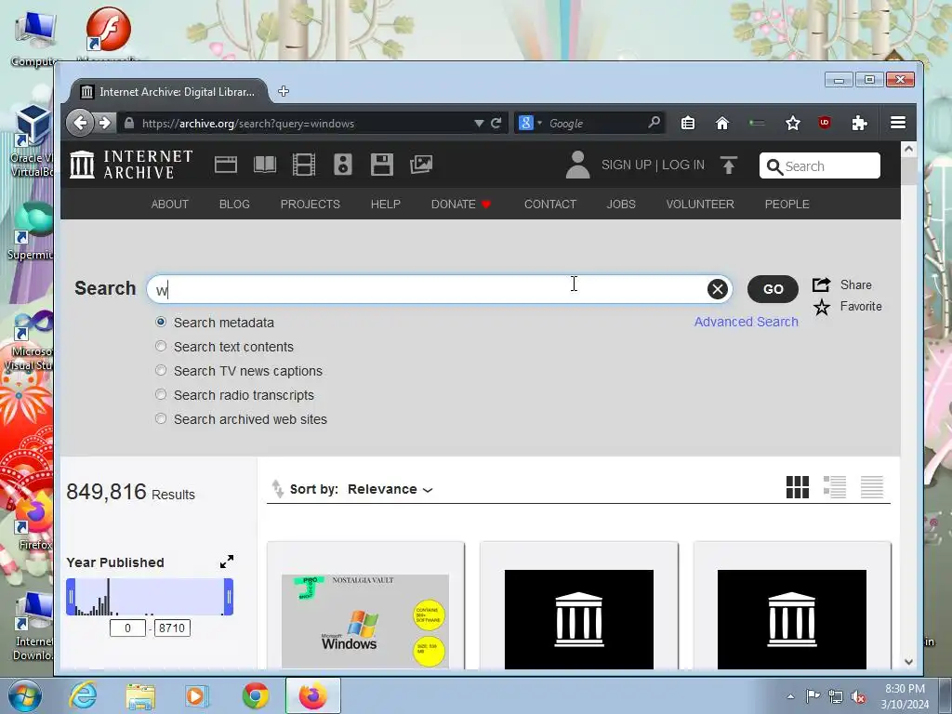
Task: Click the browser Back button
Action: click(x=80, y=123)
